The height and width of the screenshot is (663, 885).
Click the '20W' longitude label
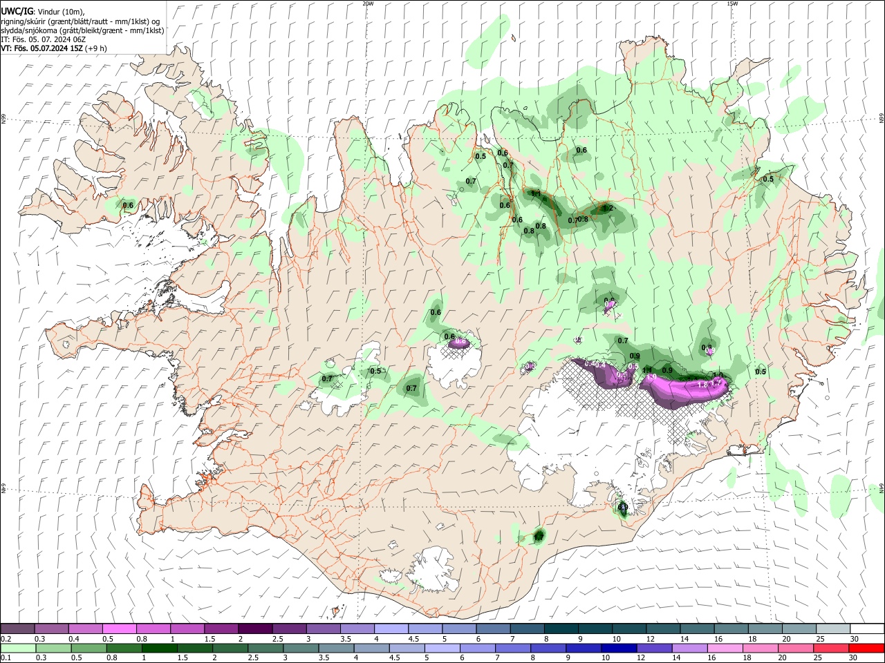point(368,3)
